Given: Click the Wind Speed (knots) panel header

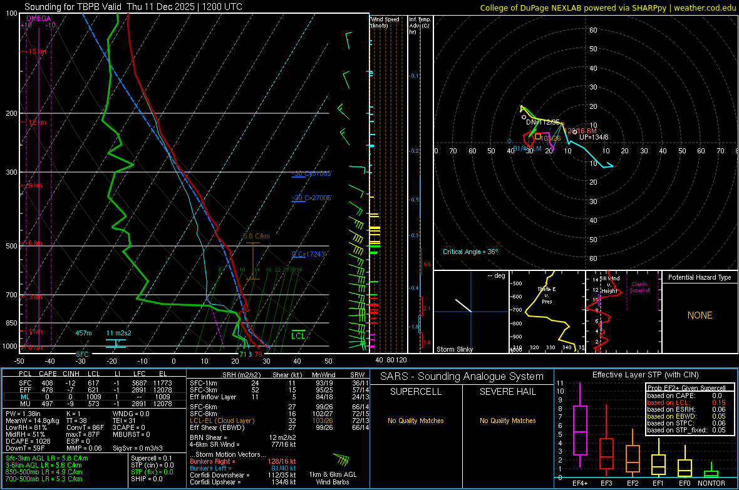Looking at the screenshot, I should click(385, 22).
